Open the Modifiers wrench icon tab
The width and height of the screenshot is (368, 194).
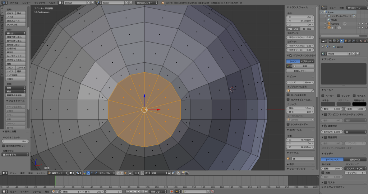(x=354, y=41)
